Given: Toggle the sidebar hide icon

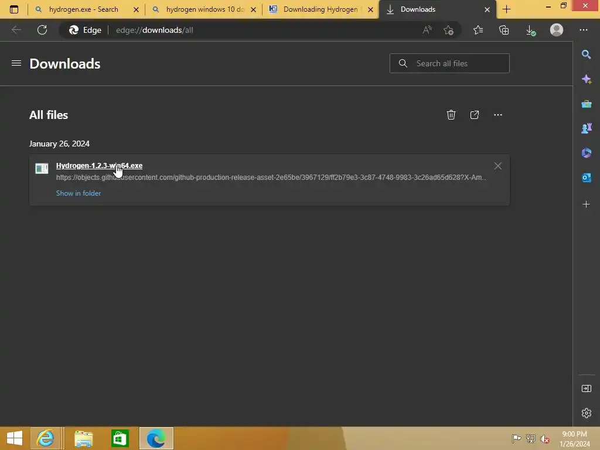Looking at the screenshot, I should (x=586, y=389).
